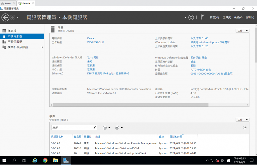Click 今天 下午 01:40 last installed updates link
The width and height of the screenshot is (257, 165).
199,38
